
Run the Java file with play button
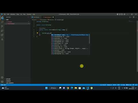point(130,17)
